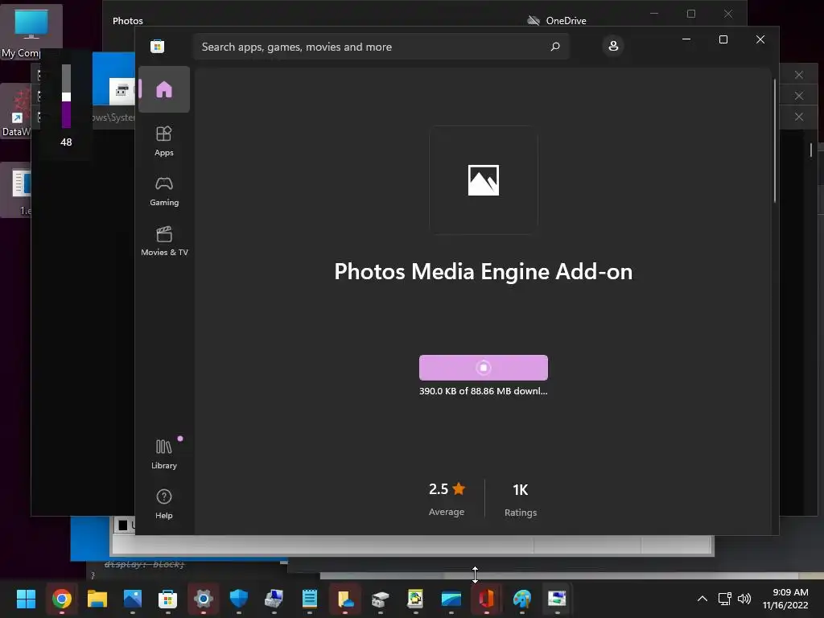Go to the Store Home tab
824x618 pixels.
(164, 89)
